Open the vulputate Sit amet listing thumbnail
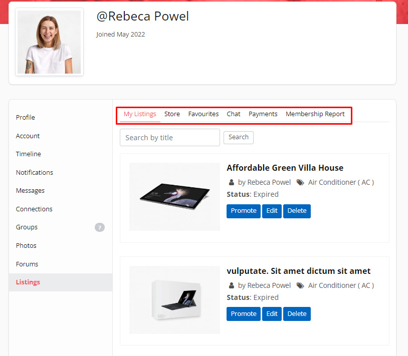Screen dimensions: 408x356 [x=174, y=300]
